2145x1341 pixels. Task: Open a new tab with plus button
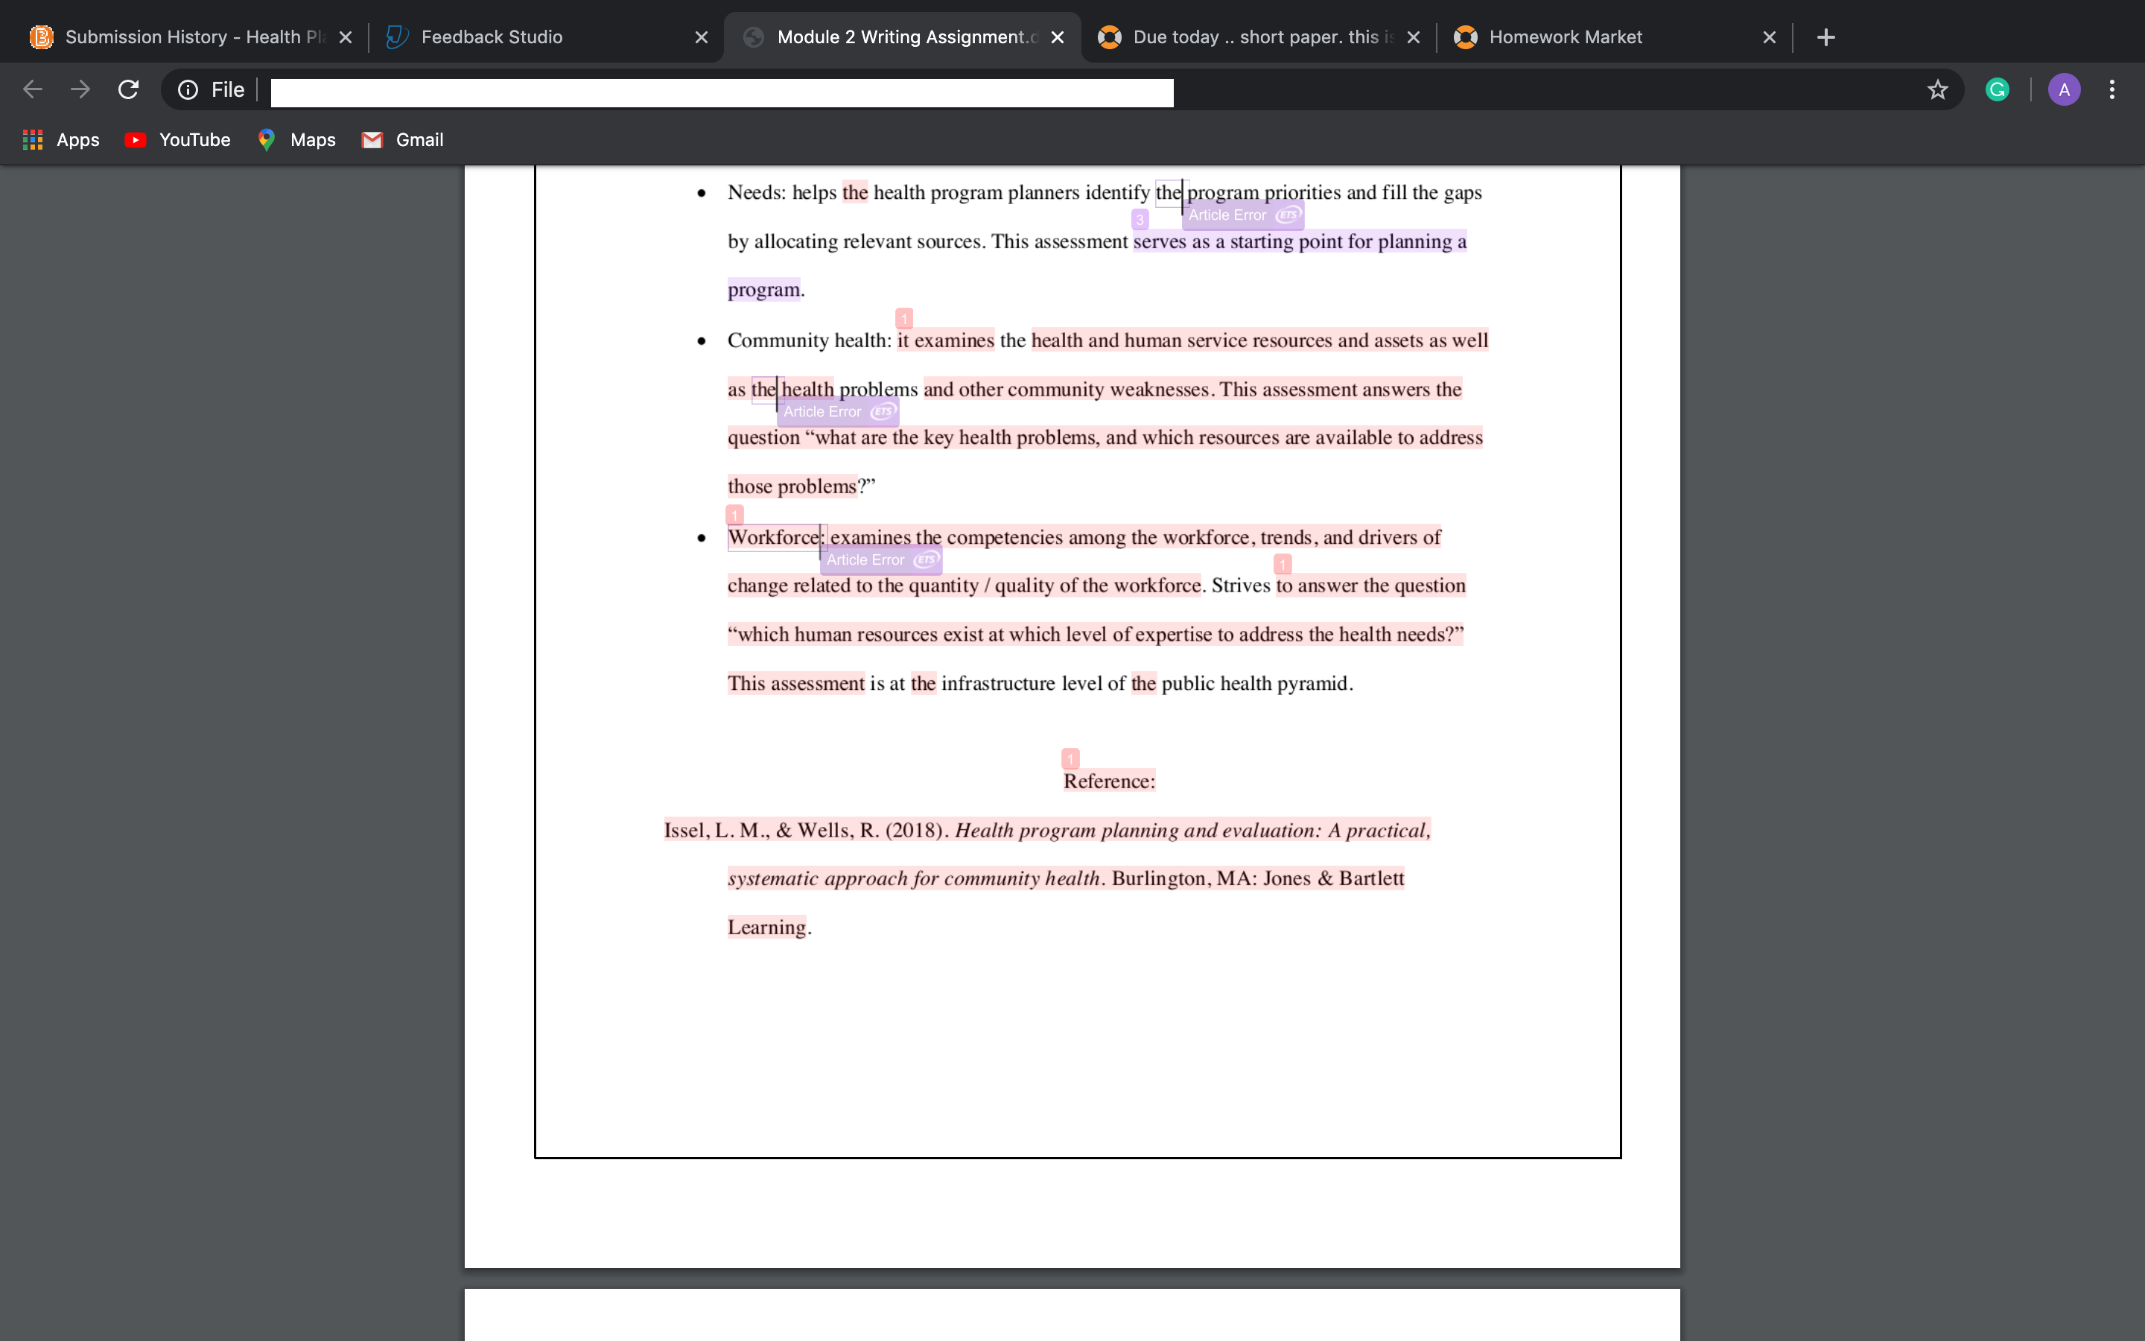tap(1826, 37)
